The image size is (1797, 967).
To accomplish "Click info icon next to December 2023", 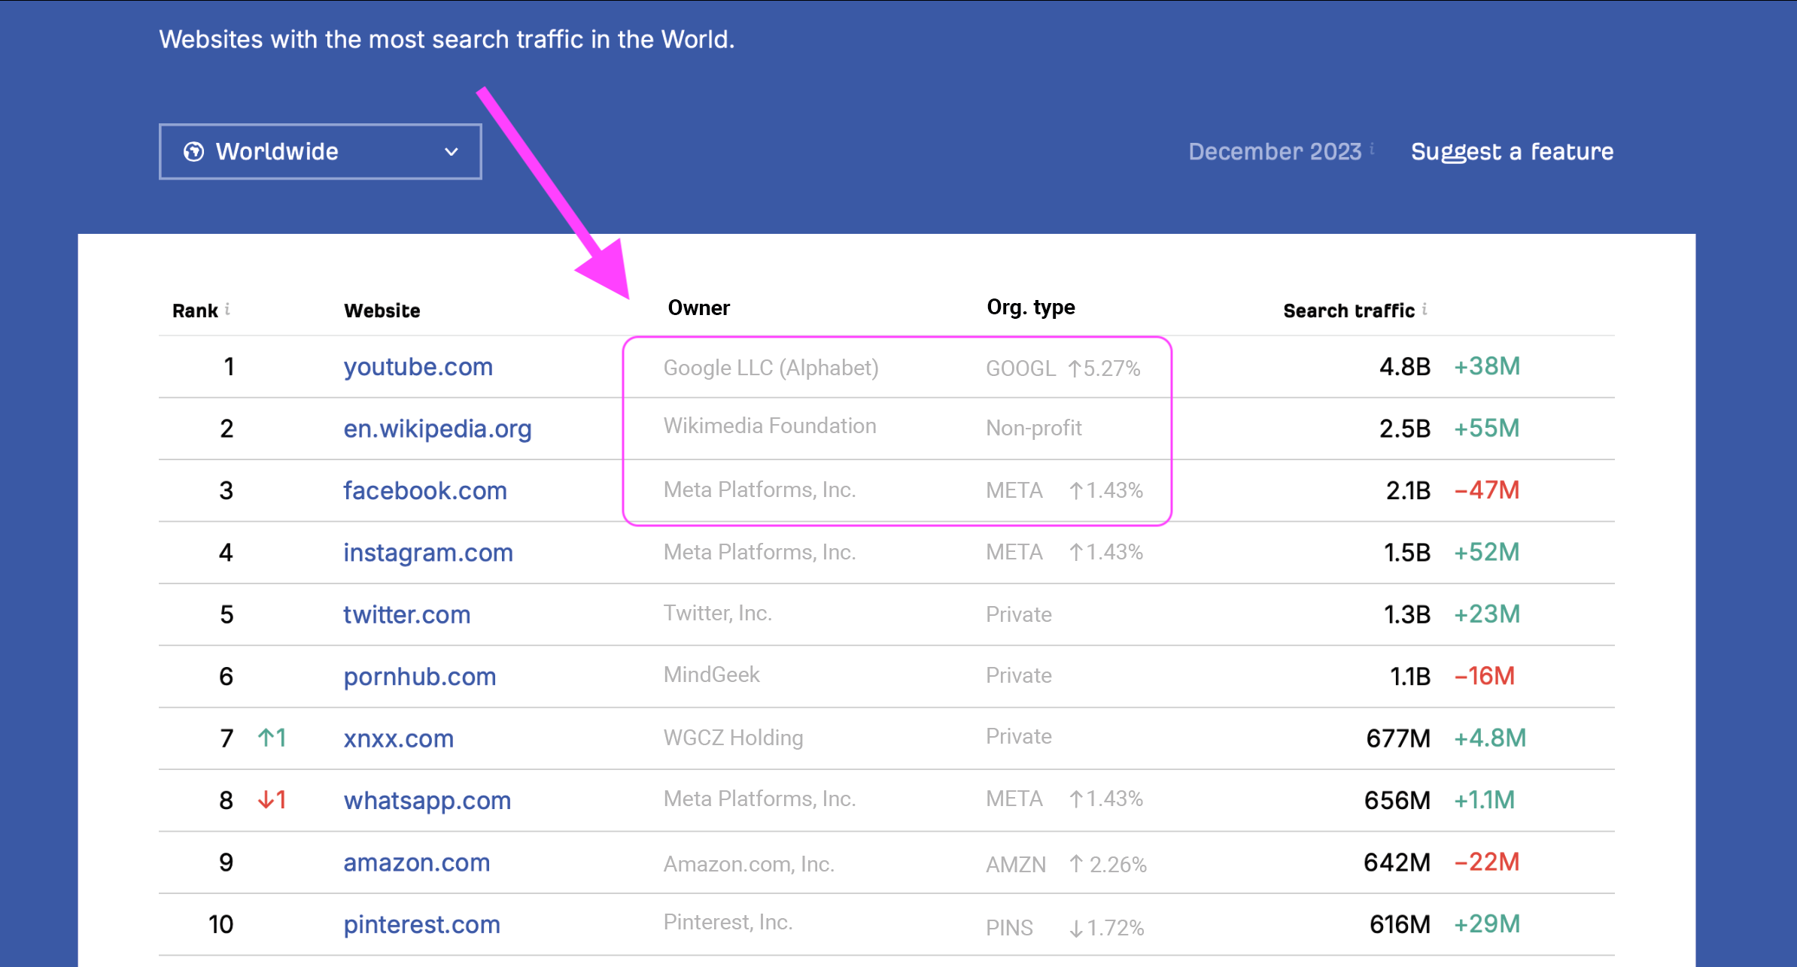I will click(x=1372, y=149).
